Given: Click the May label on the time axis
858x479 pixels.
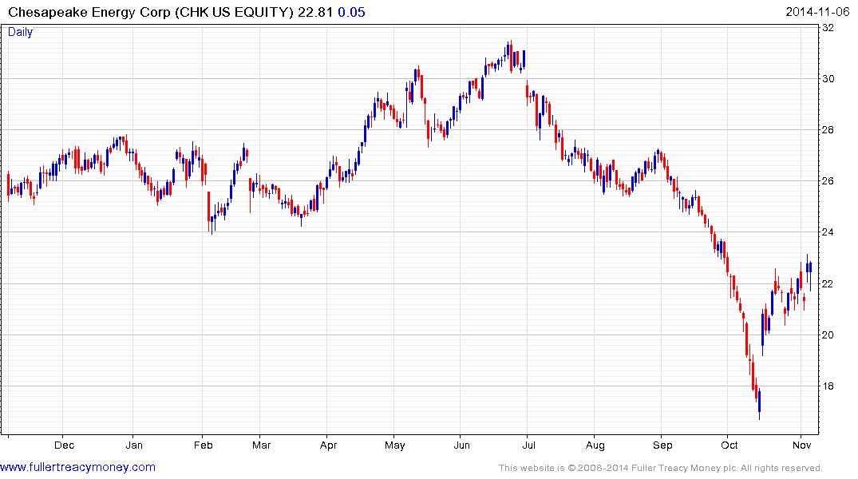Looking at the screenshot, I should point(395,445).
